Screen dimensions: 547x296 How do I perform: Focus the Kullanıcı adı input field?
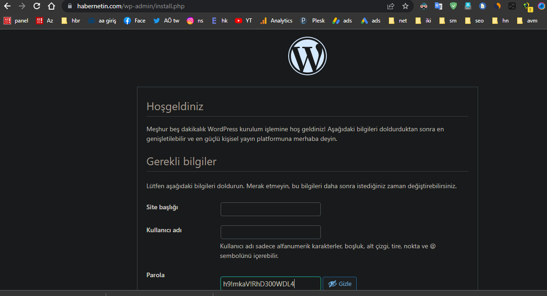[x=270, y=232]
